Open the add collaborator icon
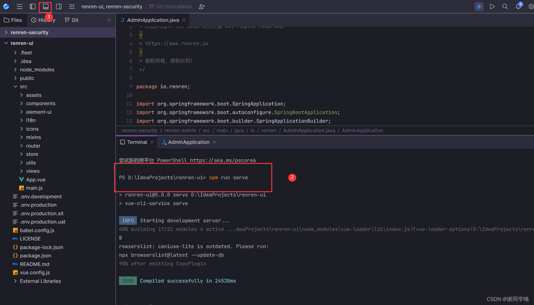The height and width of the screenshot is (305, 534). (x=201, y=6)
